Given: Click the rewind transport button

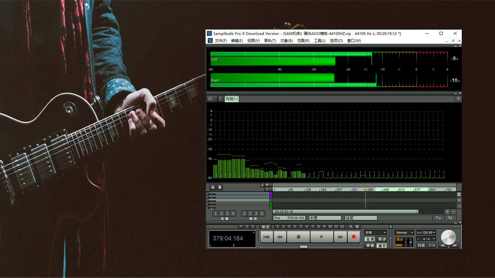Looking at the screenshot, I should (280, 237).
